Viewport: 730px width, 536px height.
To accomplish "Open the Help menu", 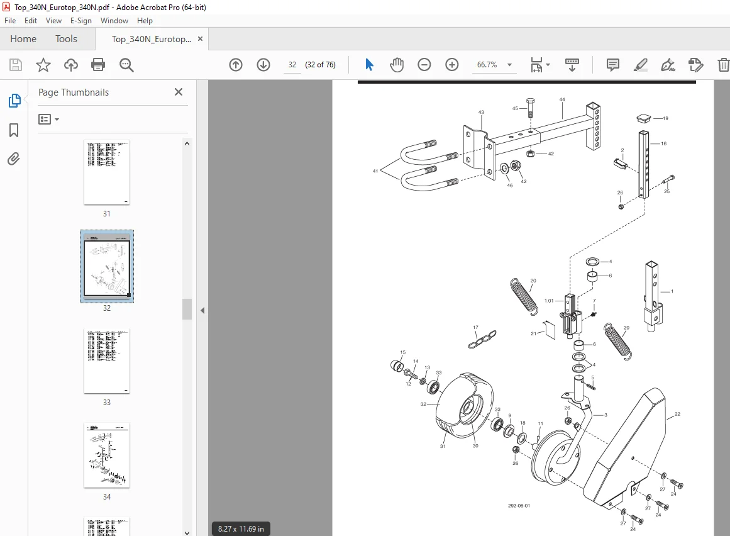I will point(145,21).
